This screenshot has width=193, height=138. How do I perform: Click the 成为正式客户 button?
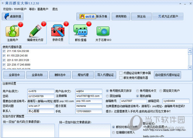coord(168,17)
